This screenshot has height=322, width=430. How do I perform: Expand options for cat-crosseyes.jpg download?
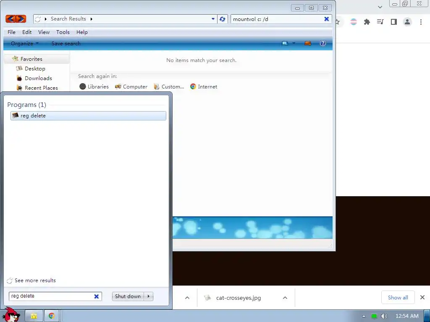point(285,298)
